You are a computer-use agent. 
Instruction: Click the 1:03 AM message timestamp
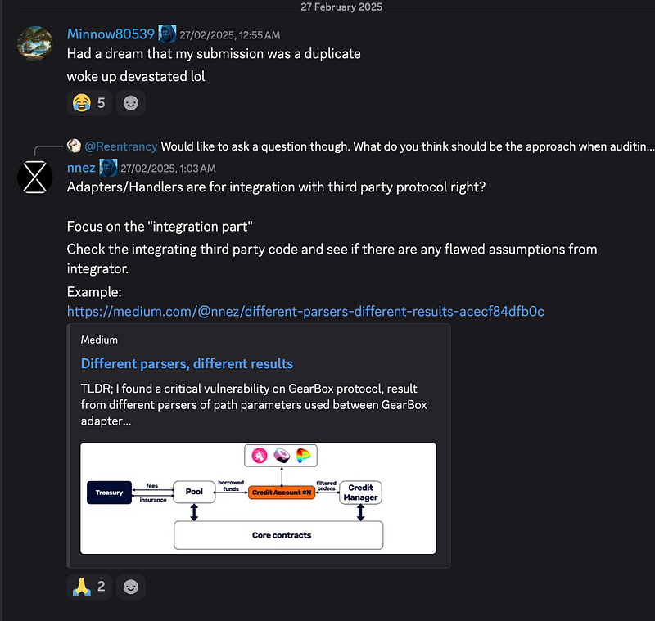click(x=168, y=169)
